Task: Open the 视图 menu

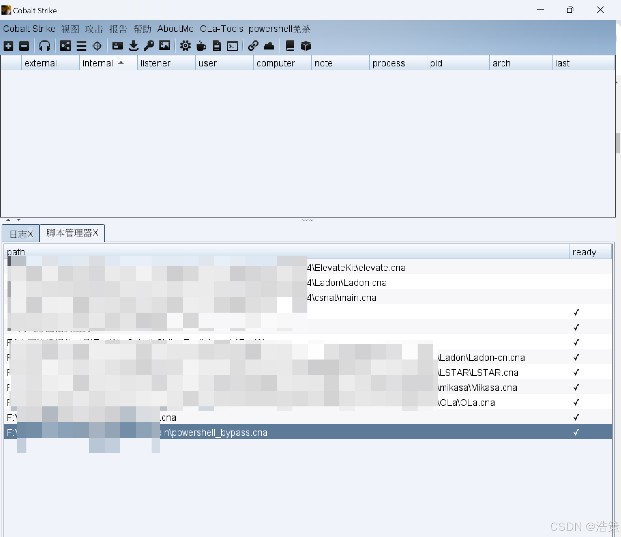Action: (70, 29)
